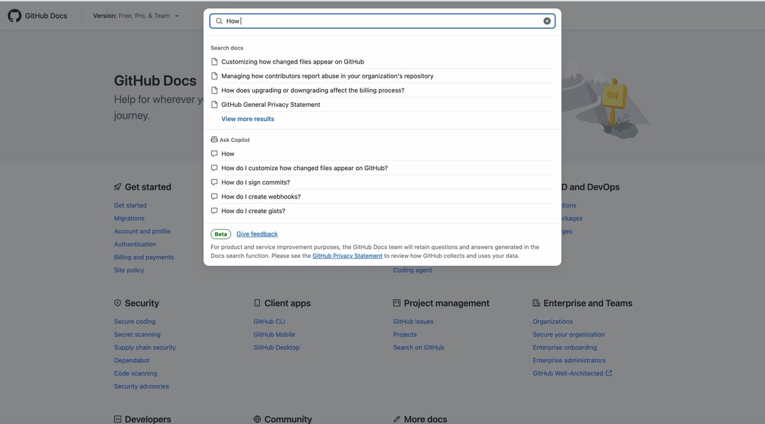Clear the search field with the X icon

[x=547, y=21]
